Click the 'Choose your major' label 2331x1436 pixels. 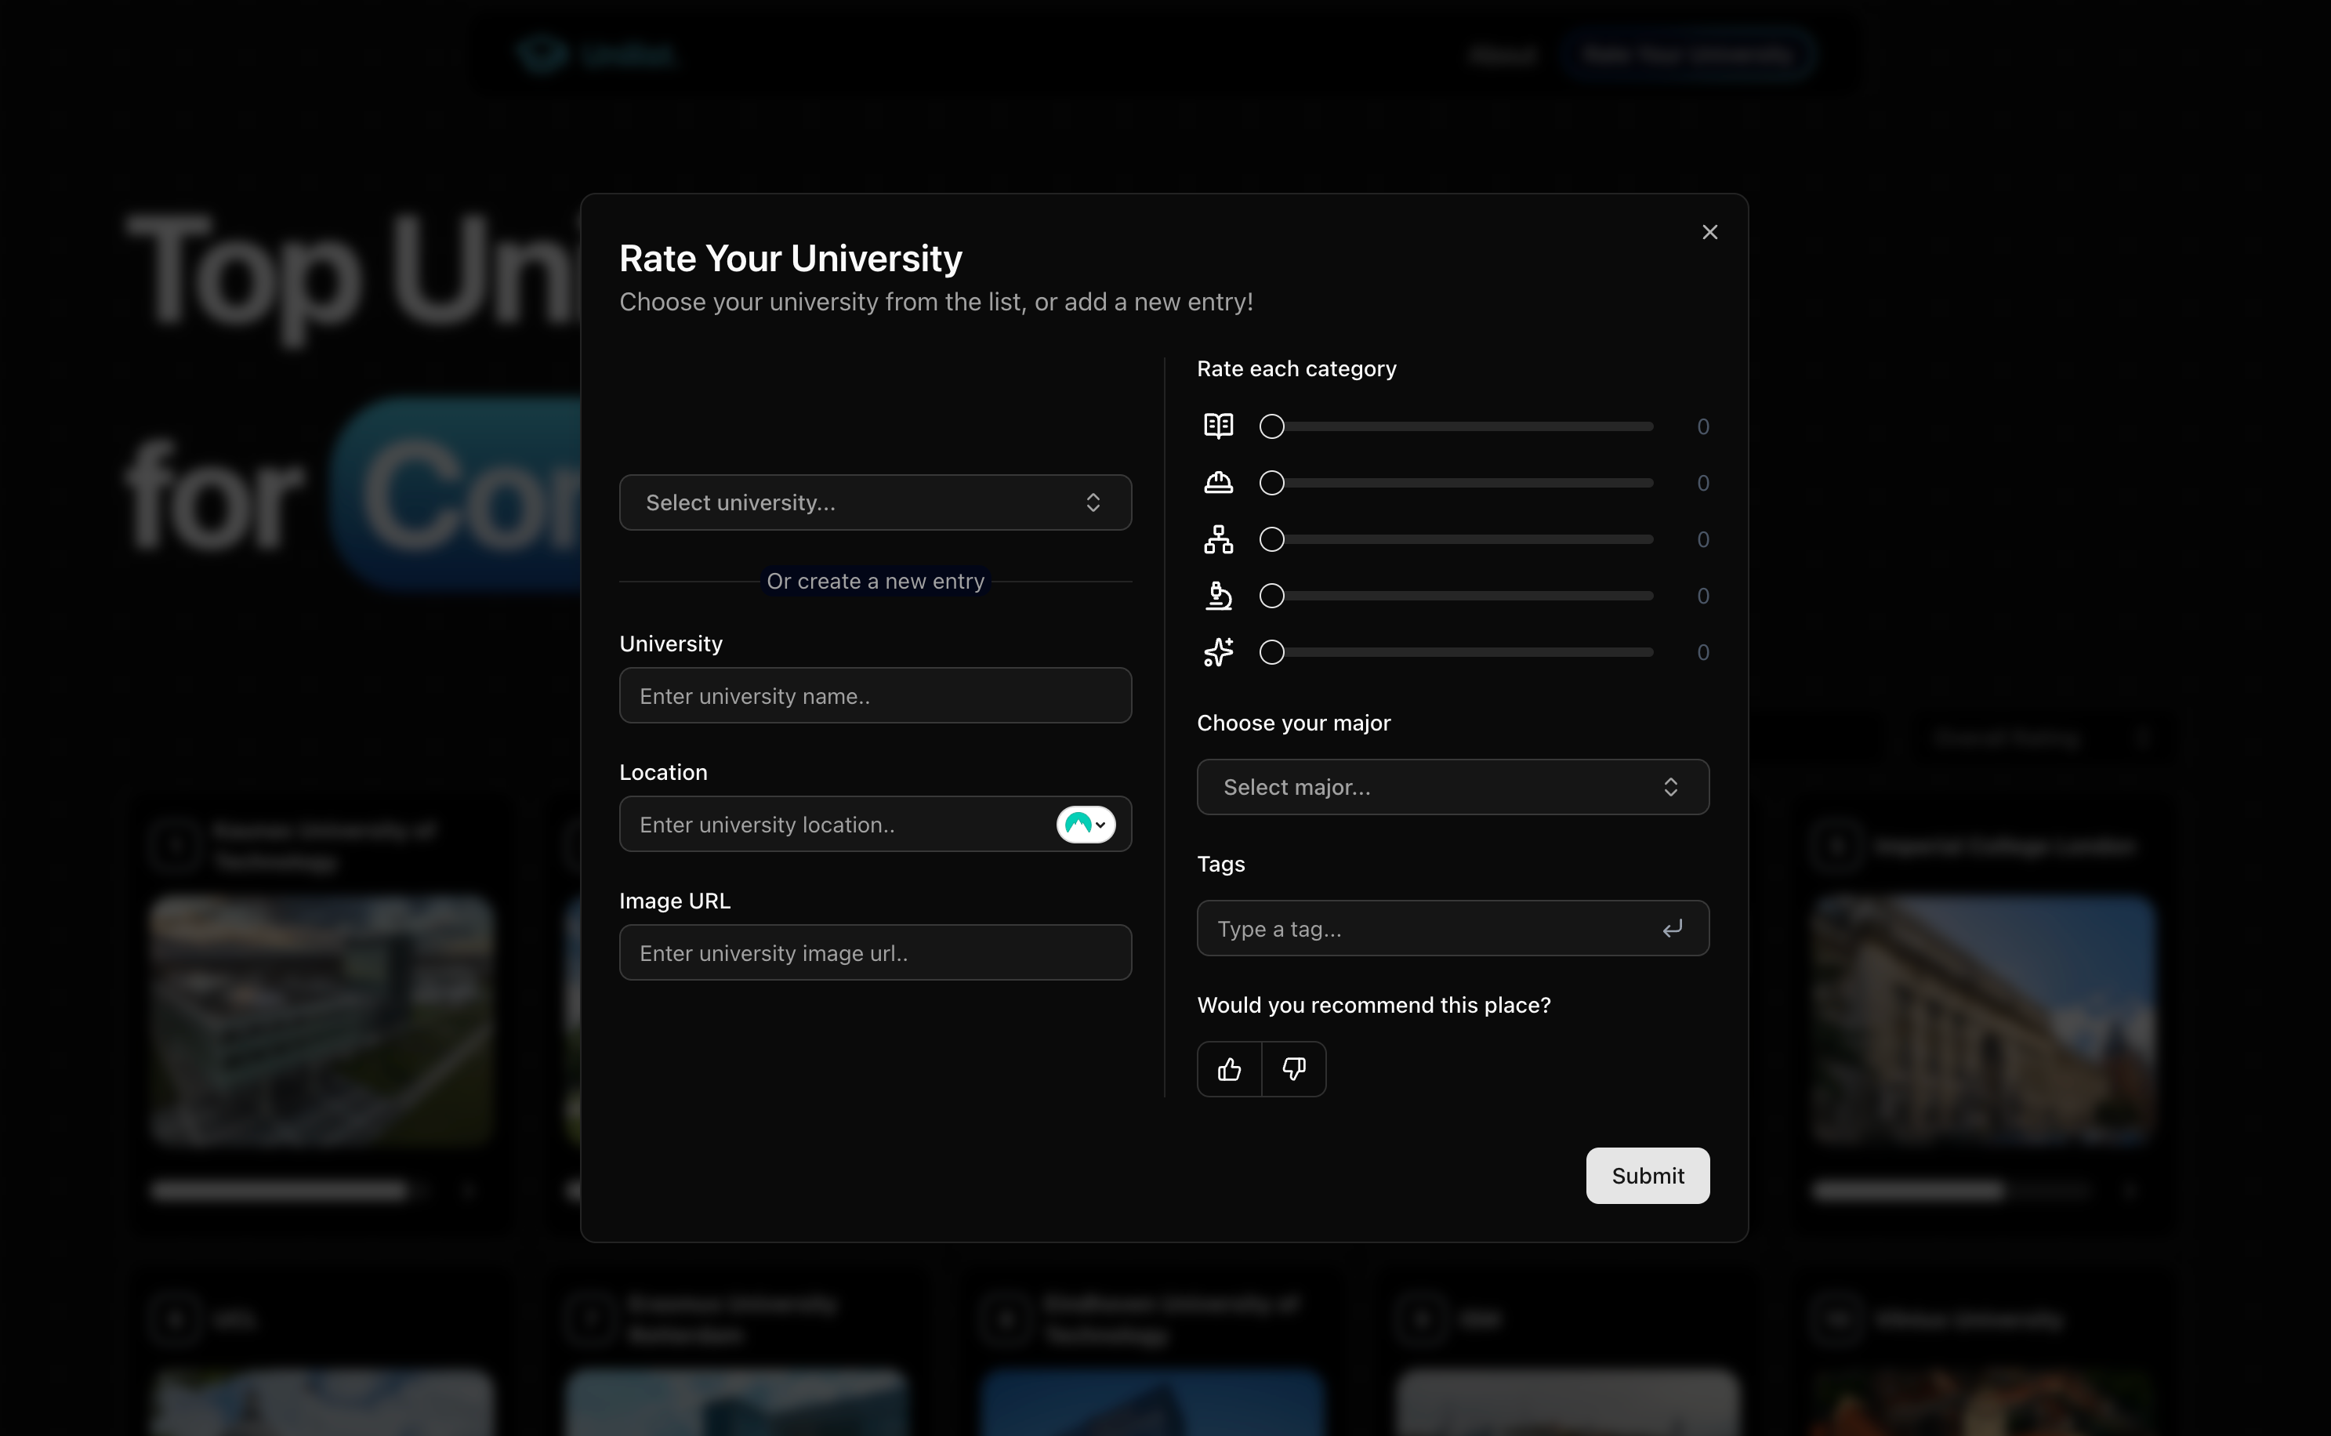tap(1293, 723)
